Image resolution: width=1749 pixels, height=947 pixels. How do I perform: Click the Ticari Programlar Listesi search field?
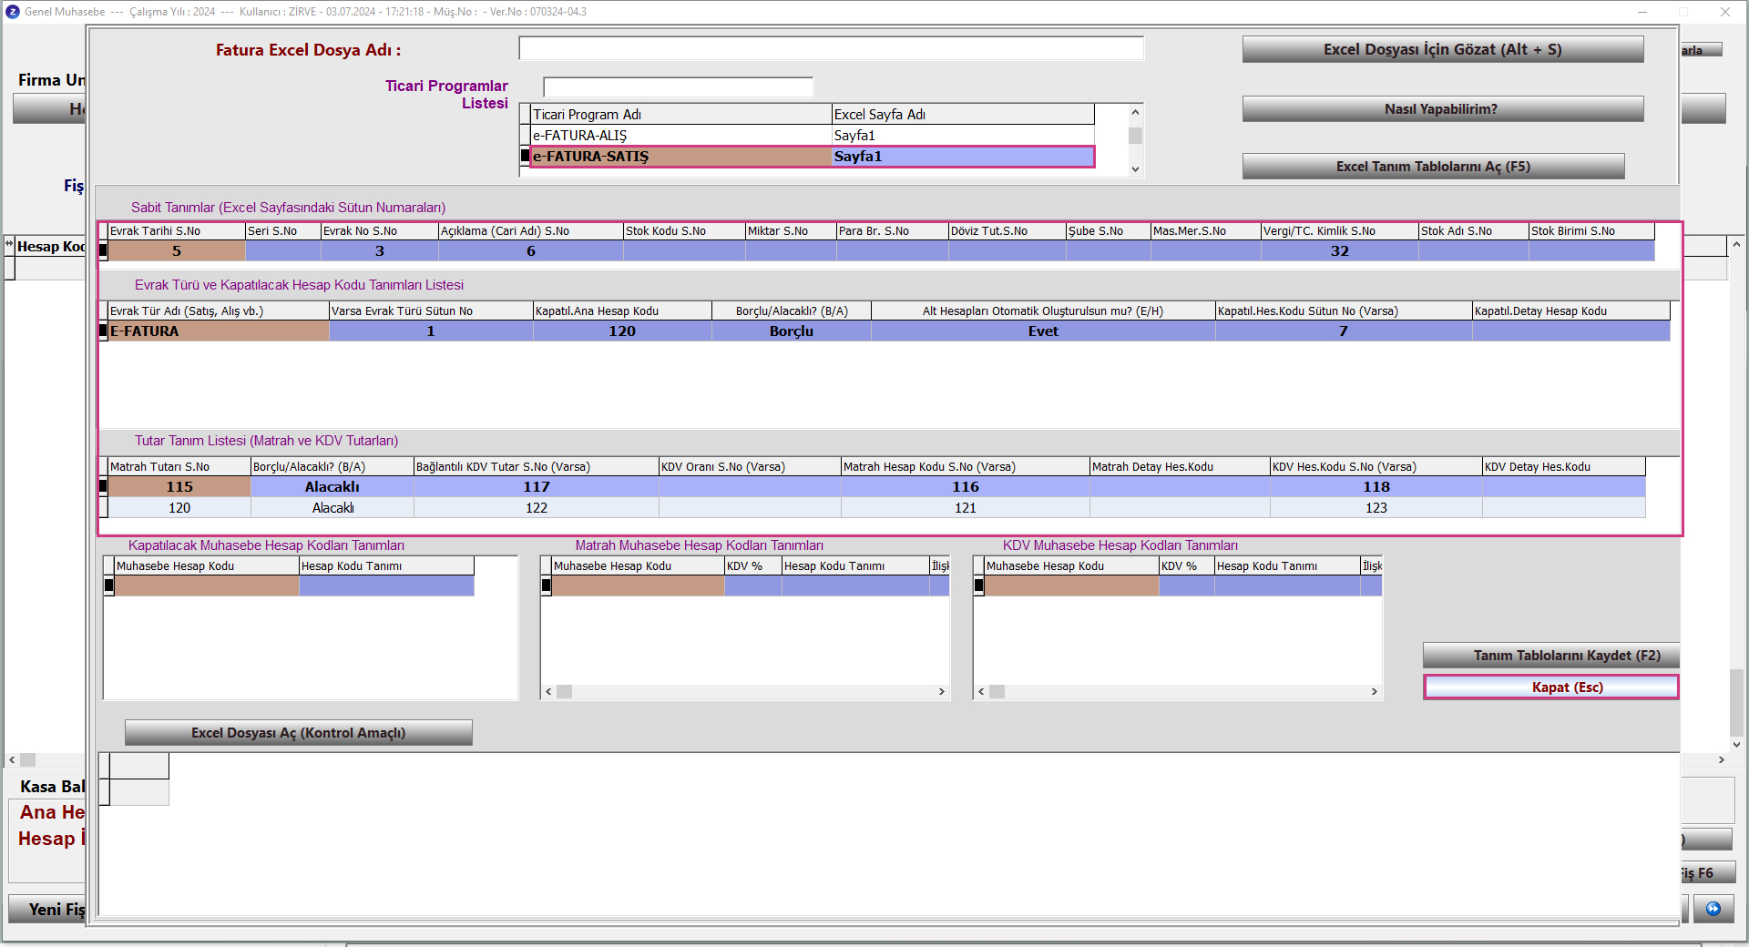tap(678, 87)
